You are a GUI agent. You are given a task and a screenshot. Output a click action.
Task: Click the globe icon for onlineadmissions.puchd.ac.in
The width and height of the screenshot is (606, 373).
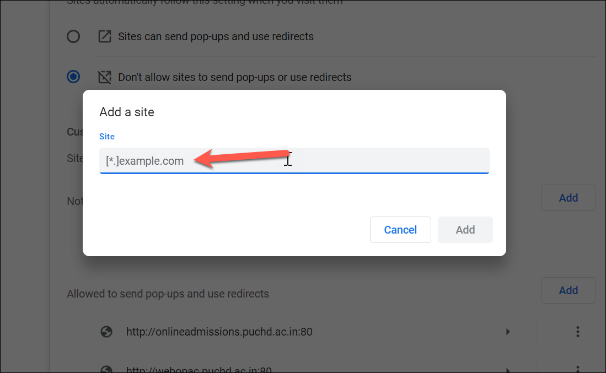(106, 332)
